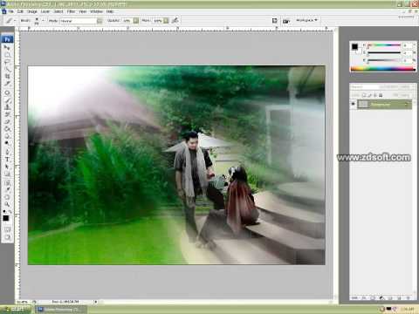Viewport: 419px width, 314px height.
Task: Select the Crop tool
Action: [7, 76]
